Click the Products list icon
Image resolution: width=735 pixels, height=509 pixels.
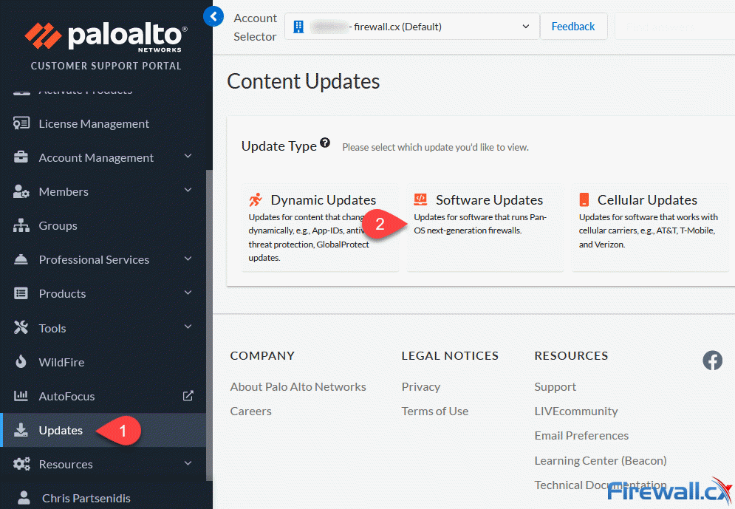click(21, 293)
